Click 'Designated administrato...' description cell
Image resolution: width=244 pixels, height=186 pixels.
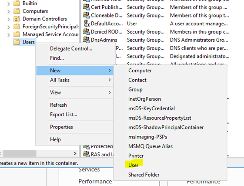point(200,56)
